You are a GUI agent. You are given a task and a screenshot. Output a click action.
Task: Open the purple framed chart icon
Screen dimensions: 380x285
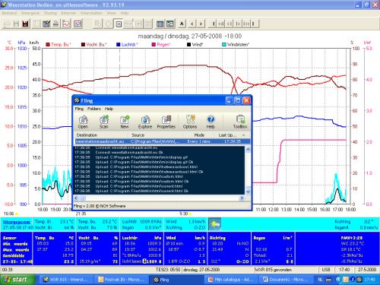[x=78, y=24]
